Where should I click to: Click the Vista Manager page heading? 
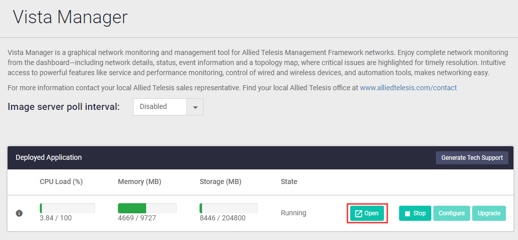click(70, 17)
